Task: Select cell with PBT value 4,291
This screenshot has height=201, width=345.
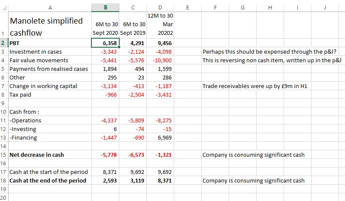Action: pos(133,43)
